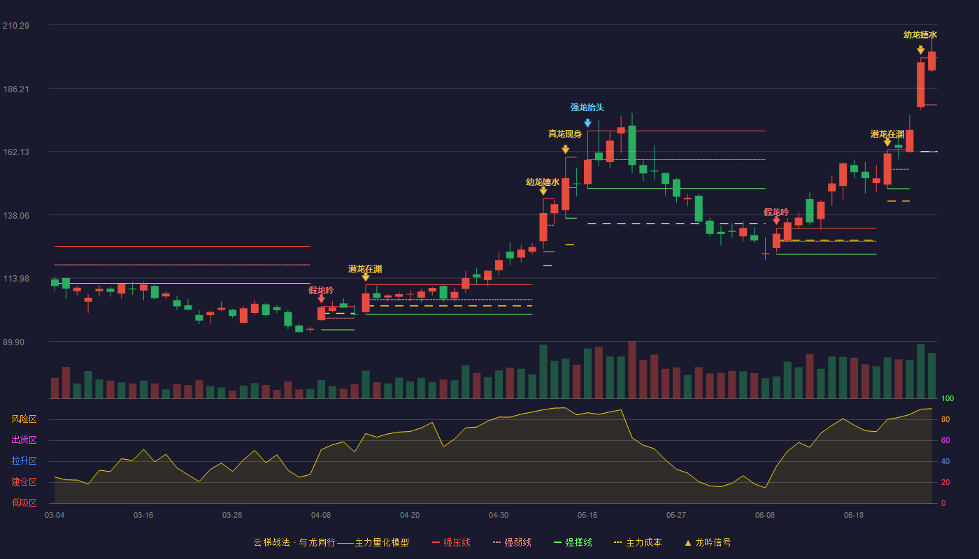
Task: Select the 风险区 zone label
Action: [x=24, y=419]
